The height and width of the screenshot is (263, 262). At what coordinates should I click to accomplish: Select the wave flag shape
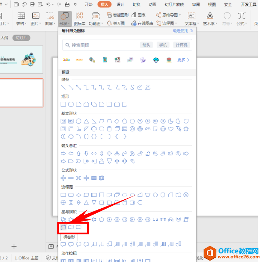(71, 227)
